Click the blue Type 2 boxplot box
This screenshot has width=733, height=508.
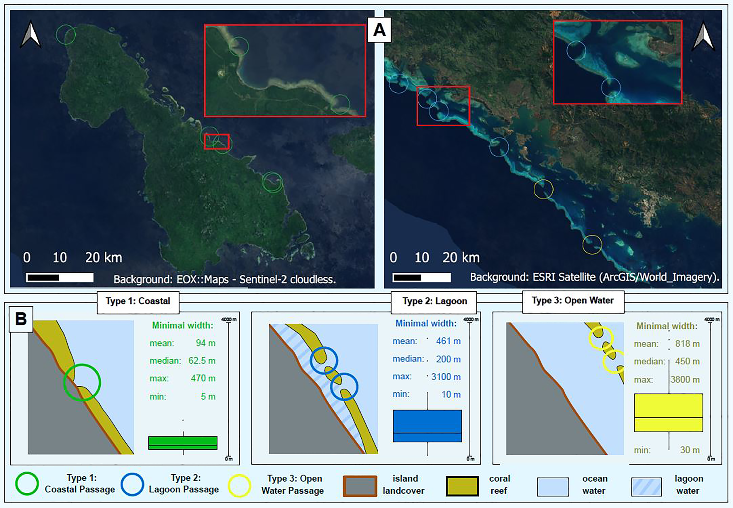(x=427, y=426)
